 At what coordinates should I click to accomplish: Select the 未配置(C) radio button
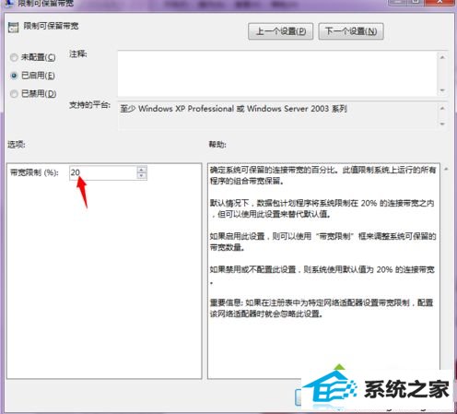(14, 57)
